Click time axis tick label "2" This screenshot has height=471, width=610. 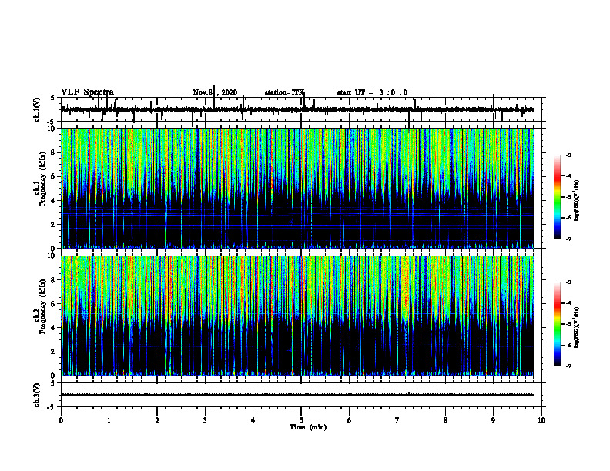pyautogui.click(x=157, y=420)
